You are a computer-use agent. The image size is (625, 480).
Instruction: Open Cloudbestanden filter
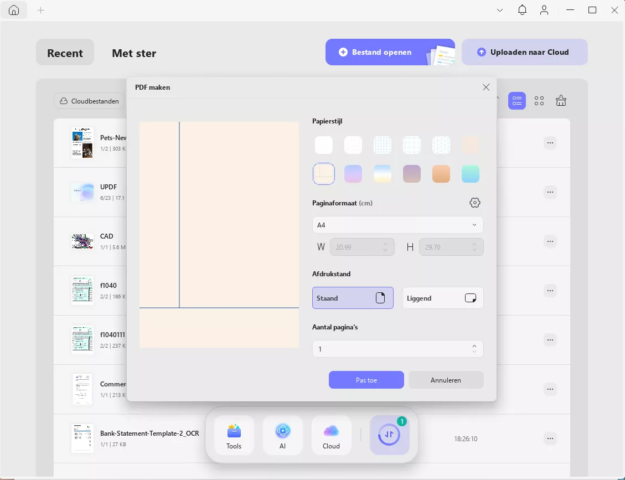(89, 101)
